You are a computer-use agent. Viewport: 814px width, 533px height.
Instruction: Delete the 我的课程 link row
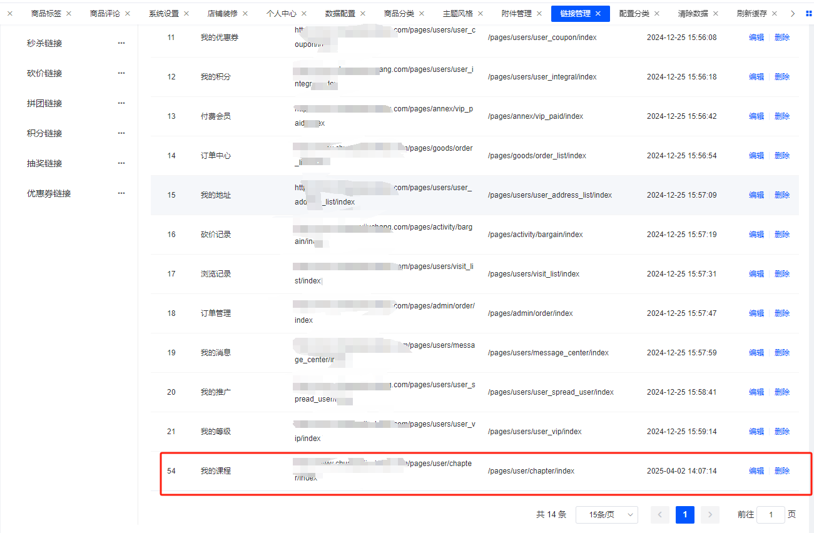[x=782, y=471]
